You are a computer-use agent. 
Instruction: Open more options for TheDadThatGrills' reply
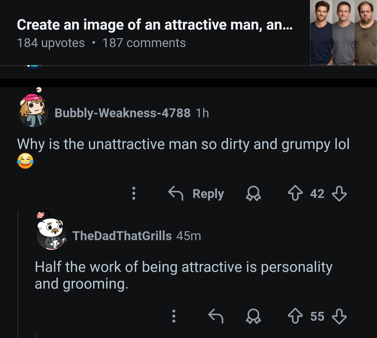[x=173, y=316]
